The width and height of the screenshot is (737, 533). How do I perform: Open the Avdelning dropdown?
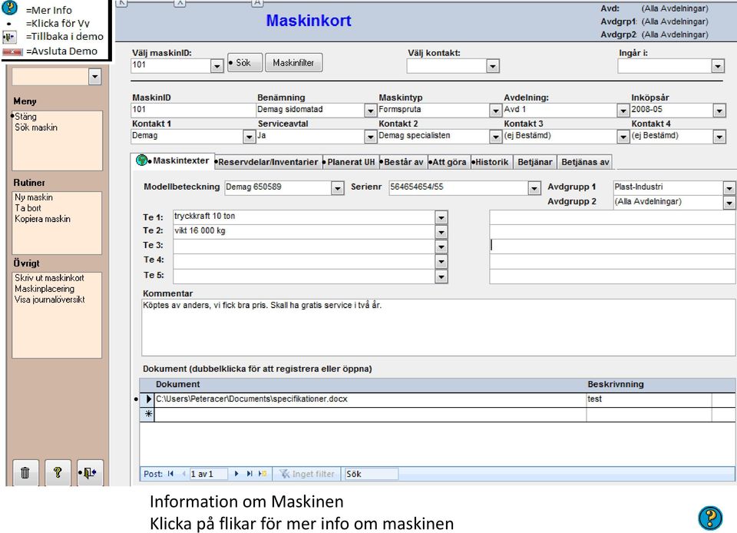point(623,111)
